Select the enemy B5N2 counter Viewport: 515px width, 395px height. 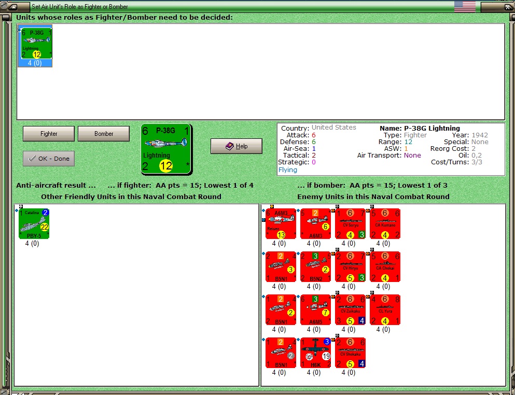click(315, 266)
